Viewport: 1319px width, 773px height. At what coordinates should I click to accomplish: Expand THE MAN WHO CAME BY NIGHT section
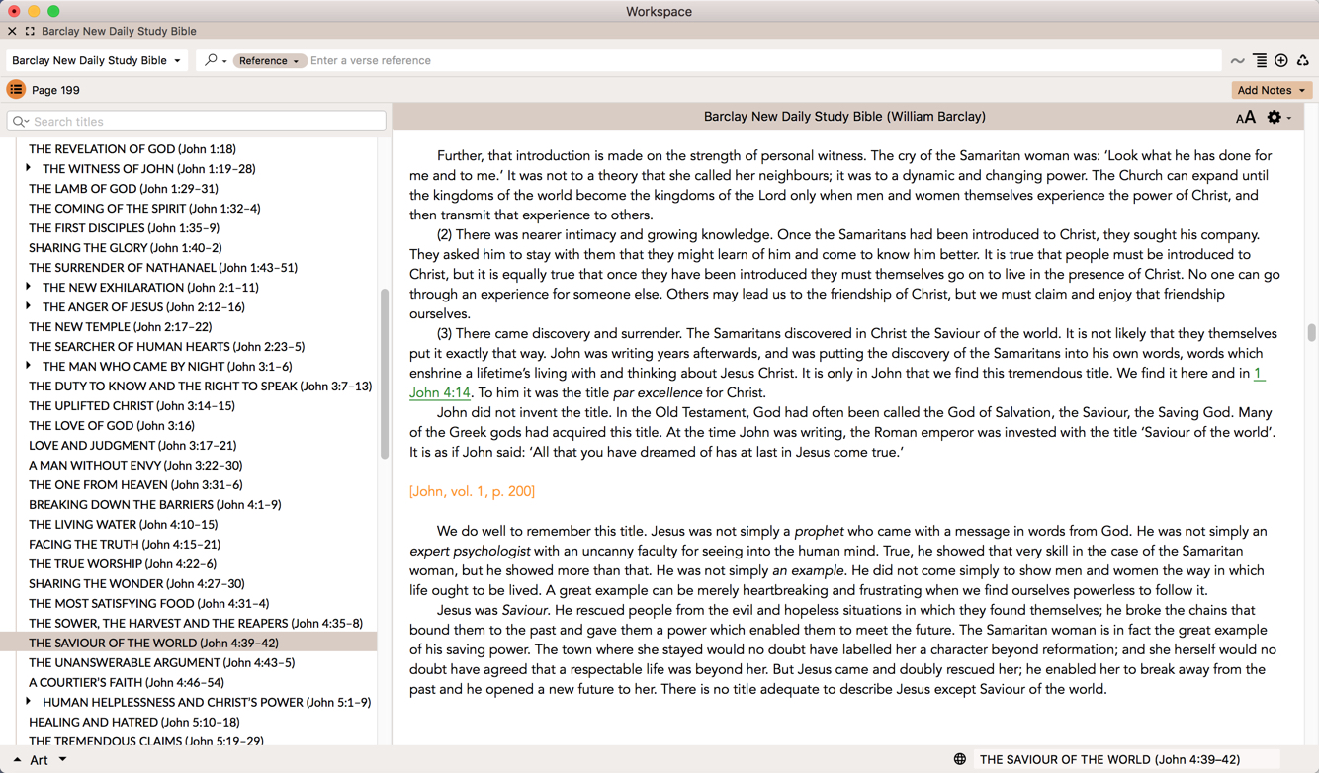tap(29, 366)
